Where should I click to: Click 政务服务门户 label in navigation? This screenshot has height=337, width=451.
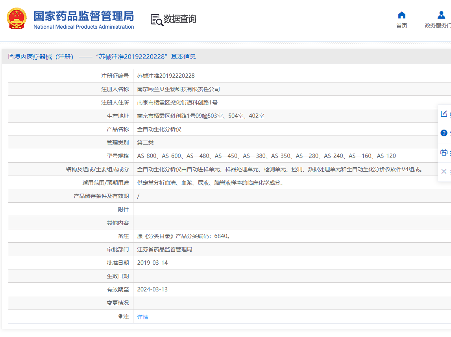coord(438,26)
